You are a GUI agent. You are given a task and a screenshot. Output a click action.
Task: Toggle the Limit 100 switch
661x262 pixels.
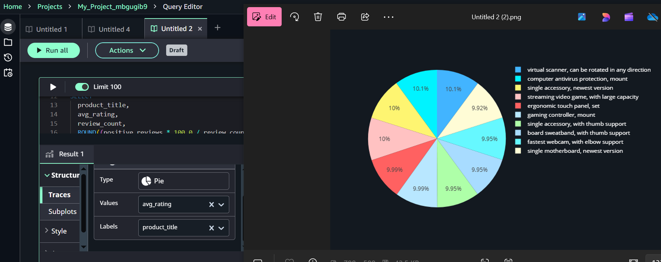click(x=82, y=87)
